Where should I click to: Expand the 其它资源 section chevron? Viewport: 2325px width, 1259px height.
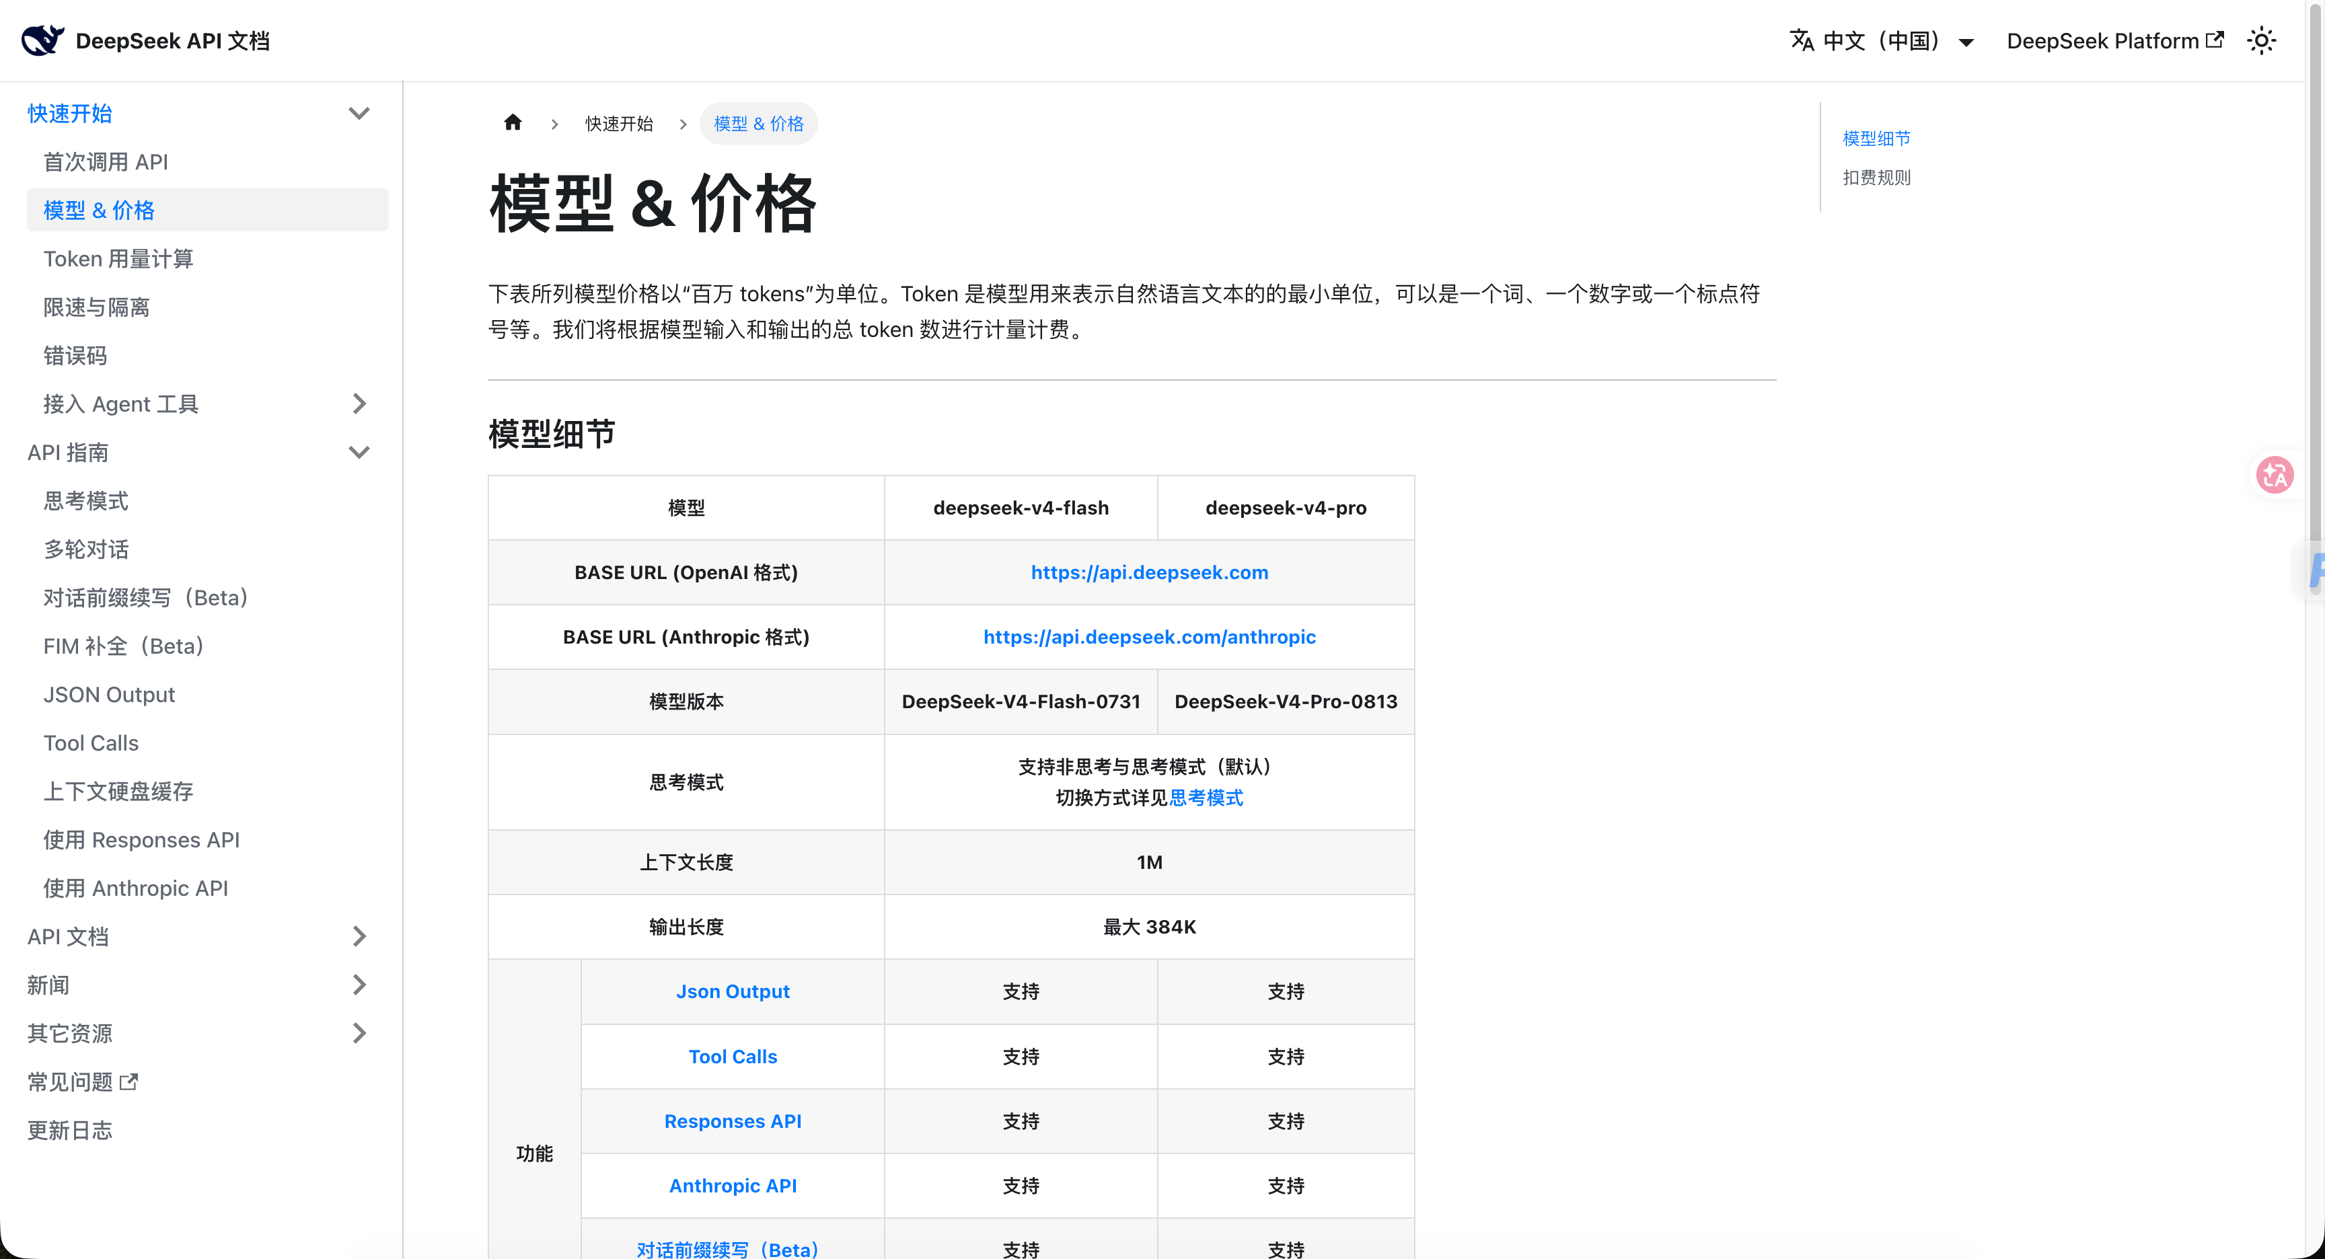359,1034
